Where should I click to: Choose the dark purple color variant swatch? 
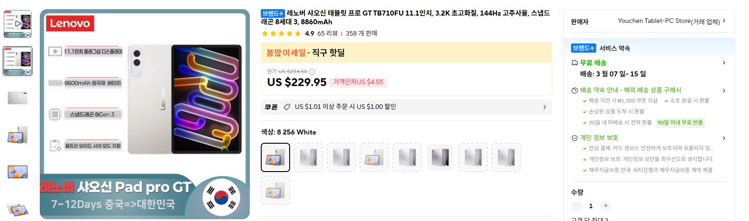coord(440,157)
